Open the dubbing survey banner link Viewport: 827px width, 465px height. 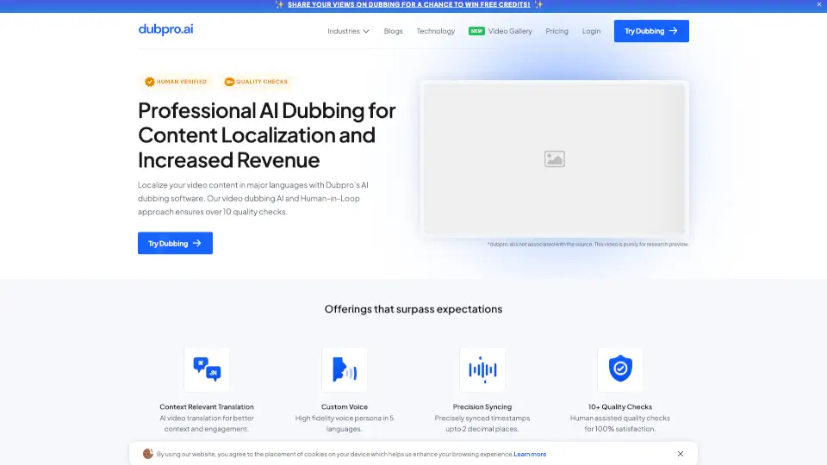[408, 5]
